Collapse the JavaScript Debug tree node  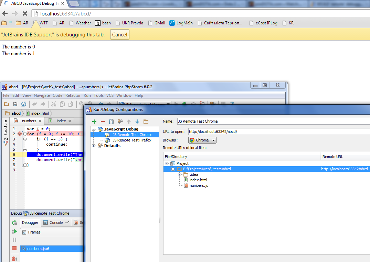(x=93, y=129)
